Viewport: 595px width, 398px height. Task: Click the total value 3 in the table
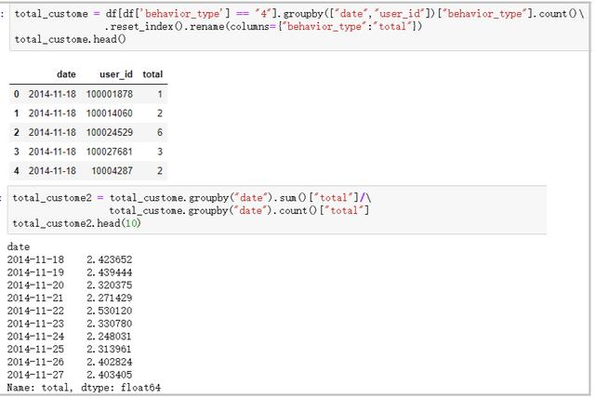coord(160,152)
